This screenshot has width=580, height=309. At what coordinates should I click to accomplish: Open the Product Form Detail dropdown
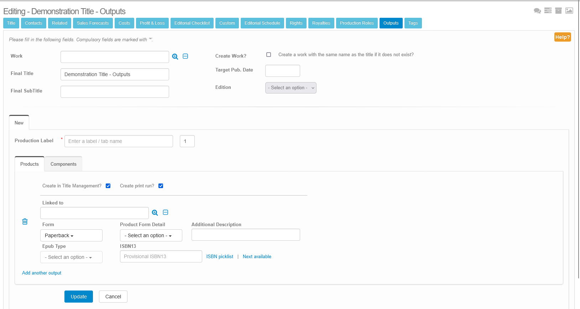[151, 235]
